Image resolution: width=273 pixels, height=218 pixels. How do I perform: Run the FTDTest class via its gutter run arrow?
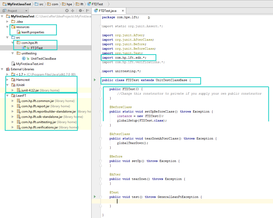coord(94,80)
